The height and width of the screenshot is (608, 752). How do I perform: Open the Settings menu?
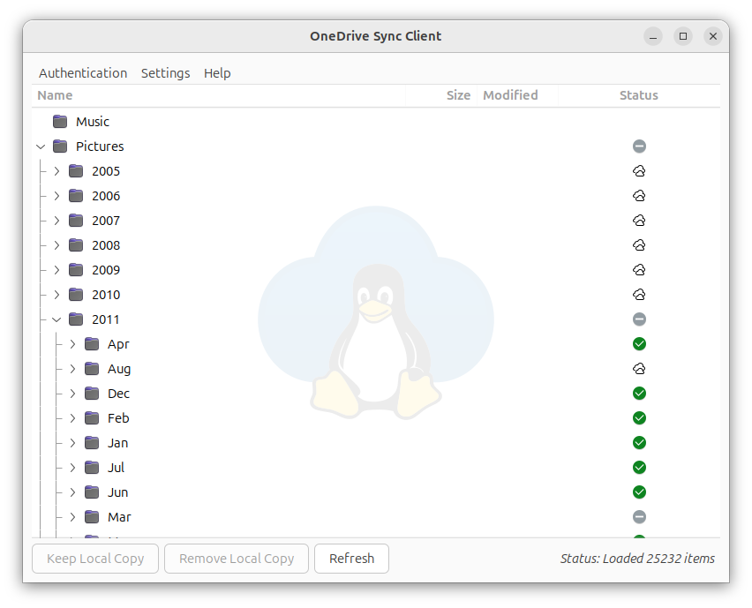[x=165, y=73]
